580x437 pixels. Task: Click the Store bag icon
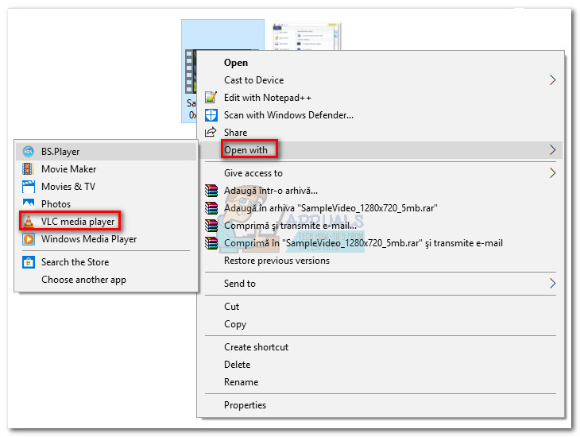pyautogui.click(x=29, y=262)
